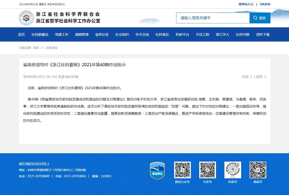Open the 社科联概况 menu item

(x=40, y=35)
